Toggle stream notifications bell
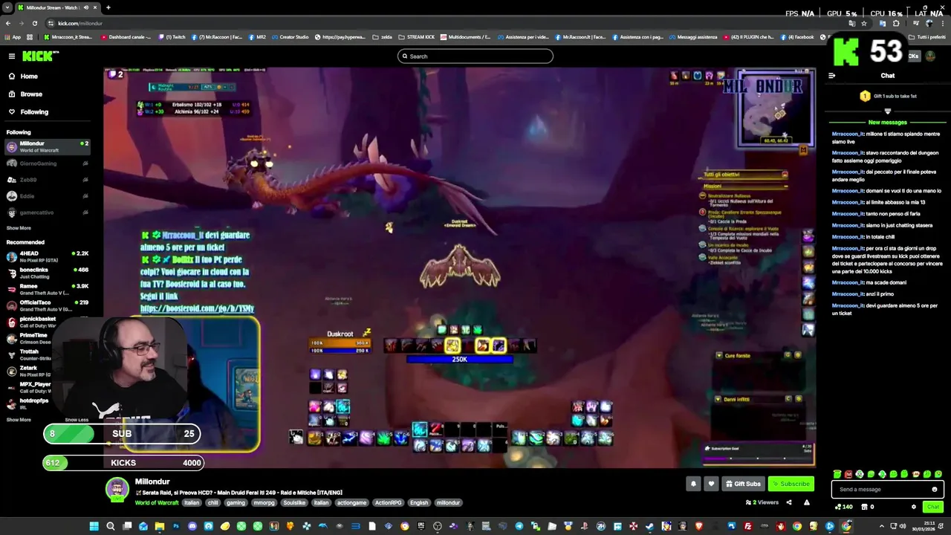 [693, 484]
